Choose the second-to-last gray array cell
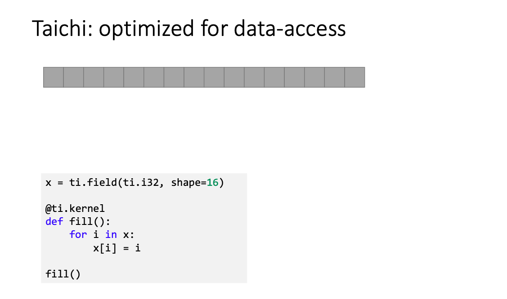 (335, 77)
